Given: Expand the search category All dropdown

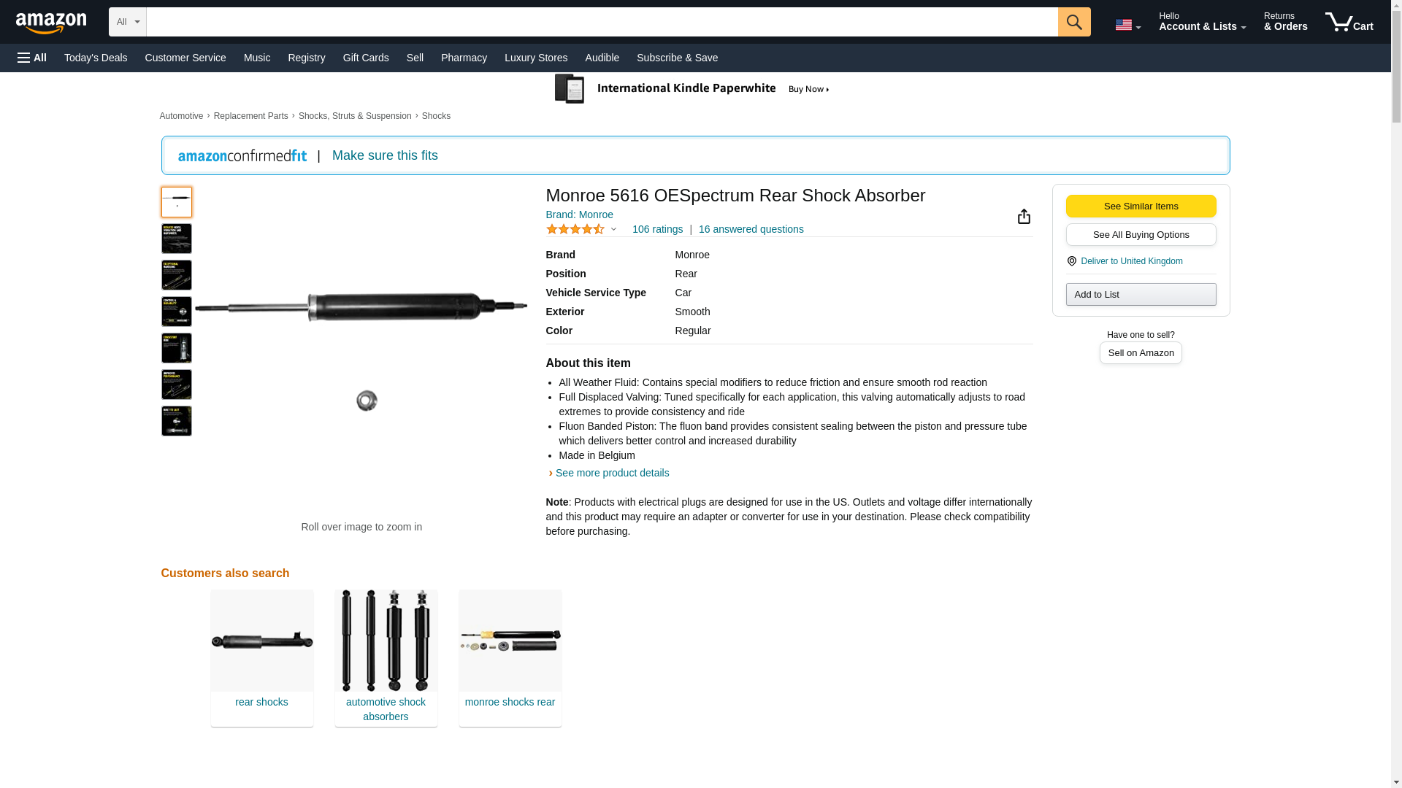Looking at the screenshot, I should [x=128, y=22].
